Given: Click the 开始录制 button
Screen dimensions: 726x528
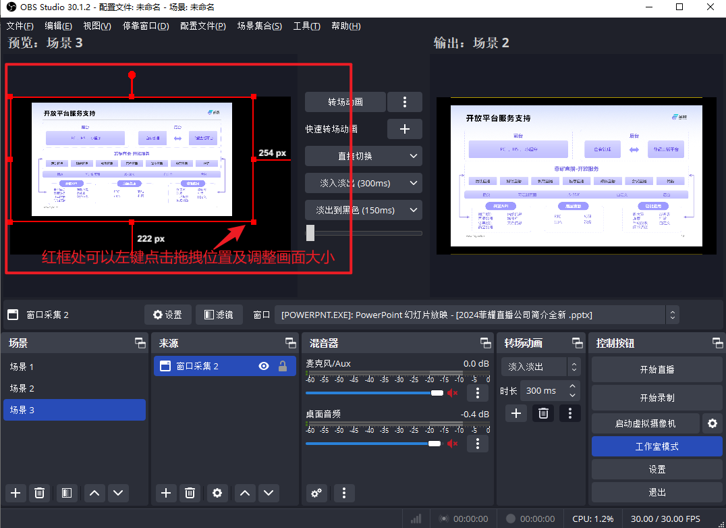Looking at the screenshot, I should 657,398.
